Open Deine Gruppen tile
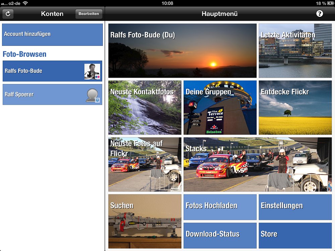This screenshot has height=251, width=335. (x=220, y=107)
